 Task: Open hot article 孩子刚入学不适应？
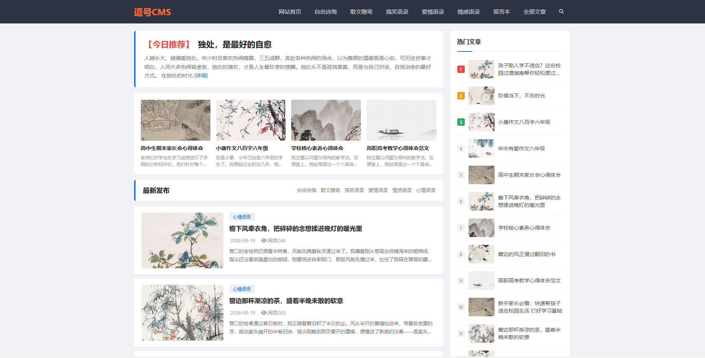tap(529, 69)
